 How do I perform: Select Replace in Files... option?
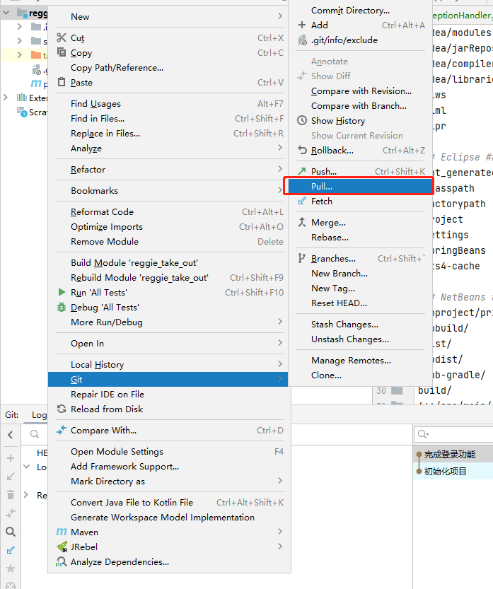pos(170,133)
